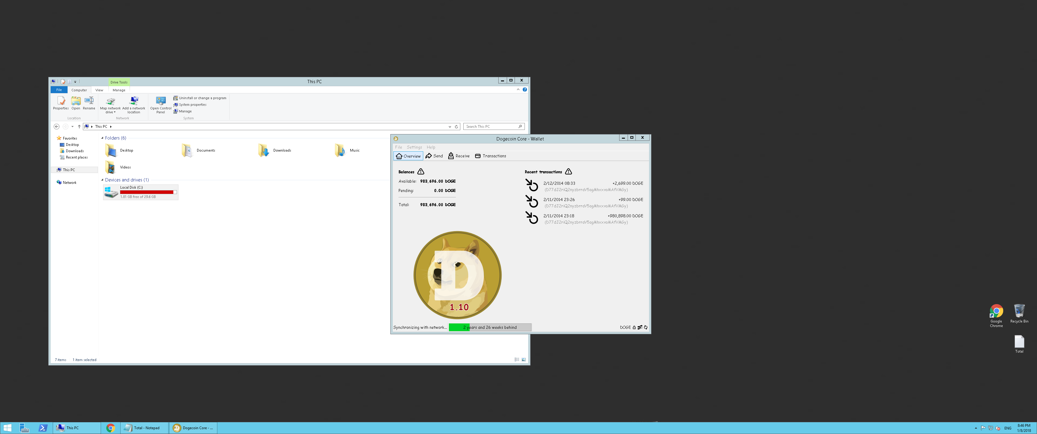
Task: Click Recent places in the sidebar
Action: [x=74, y=157]
